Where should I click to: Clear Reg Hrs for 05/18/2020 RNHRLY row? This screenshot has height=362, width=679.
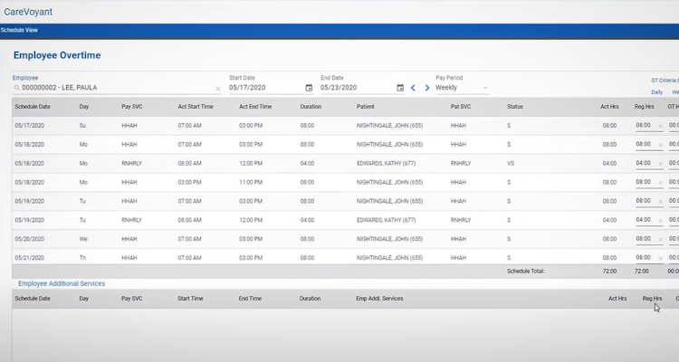[x=660, y=164]
